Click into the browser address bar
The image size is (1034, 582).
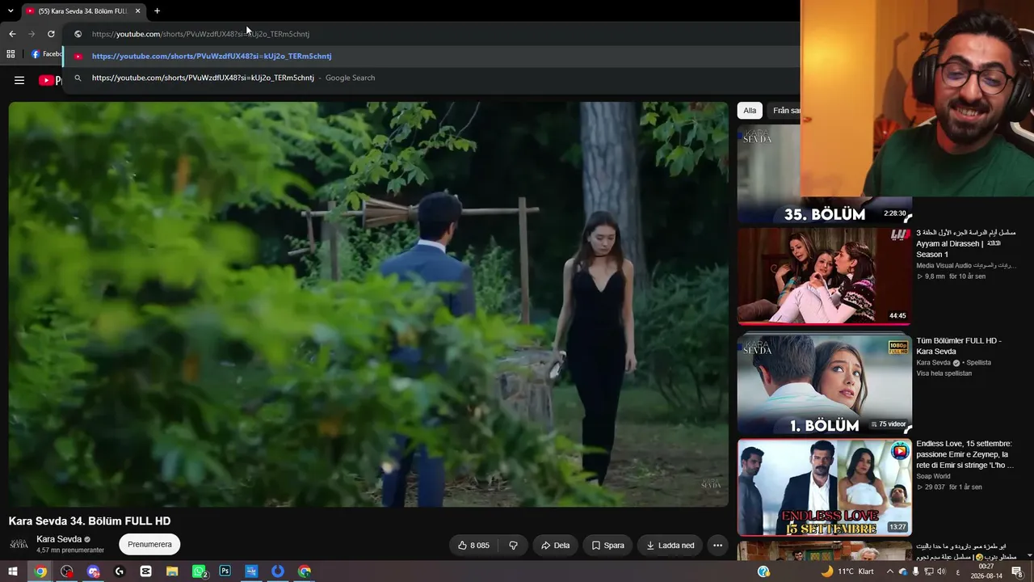(432, 34)
